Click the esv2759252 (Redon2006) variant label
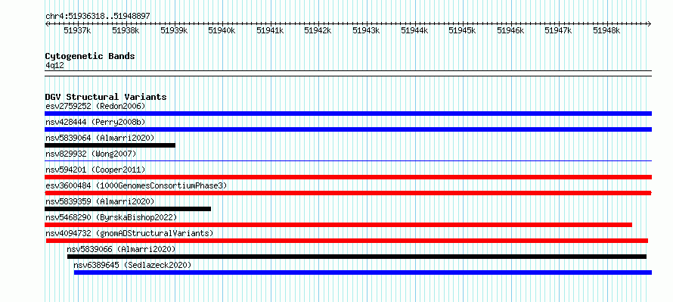The width and height of the screenshot is (673, 302). point(95,106)
